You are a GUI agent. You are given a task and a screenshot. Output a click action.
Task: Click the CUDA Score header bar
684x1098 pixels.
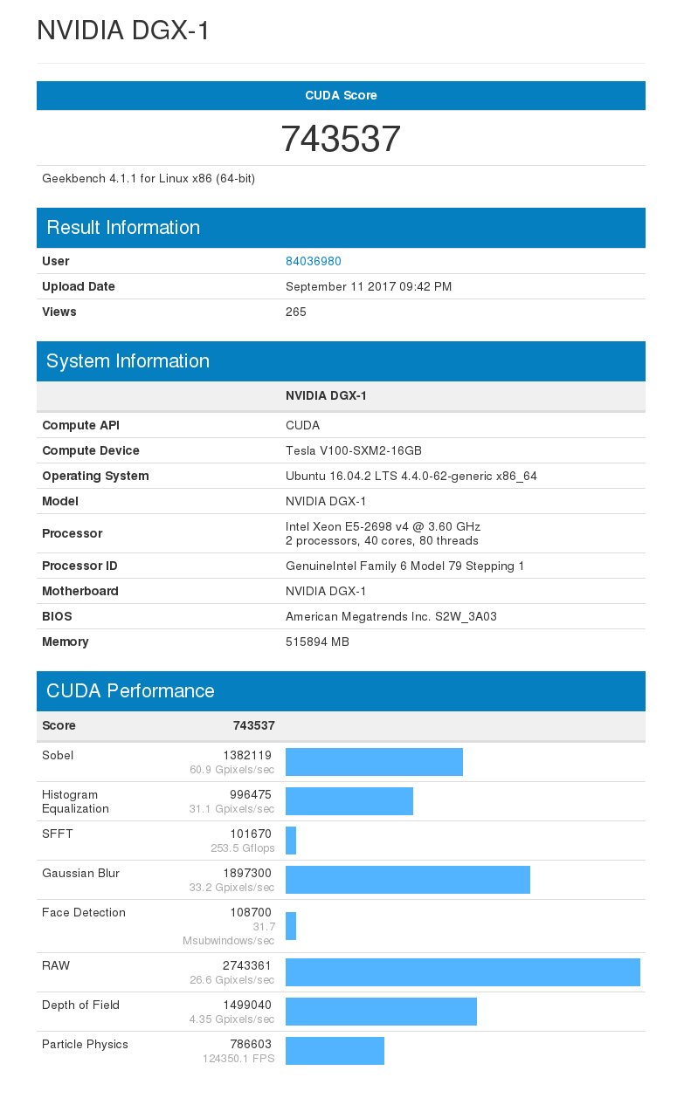point(341,95)
